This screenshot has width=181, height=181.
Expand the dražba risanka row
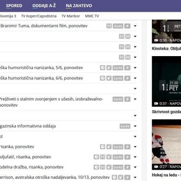pos(135,167)
